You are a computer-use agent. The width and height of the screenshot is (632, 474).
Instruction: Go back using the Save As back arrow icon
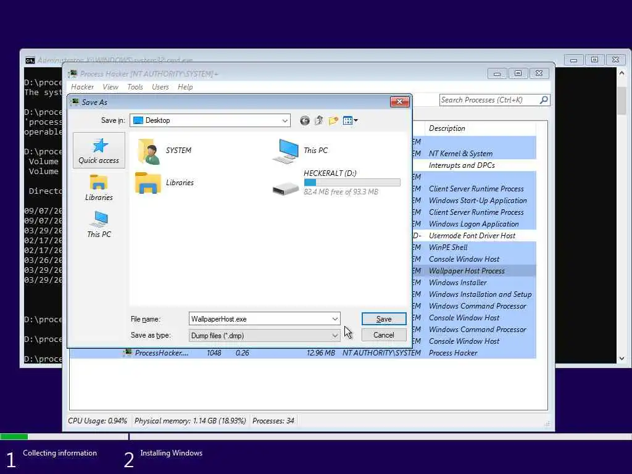[305, 120]
